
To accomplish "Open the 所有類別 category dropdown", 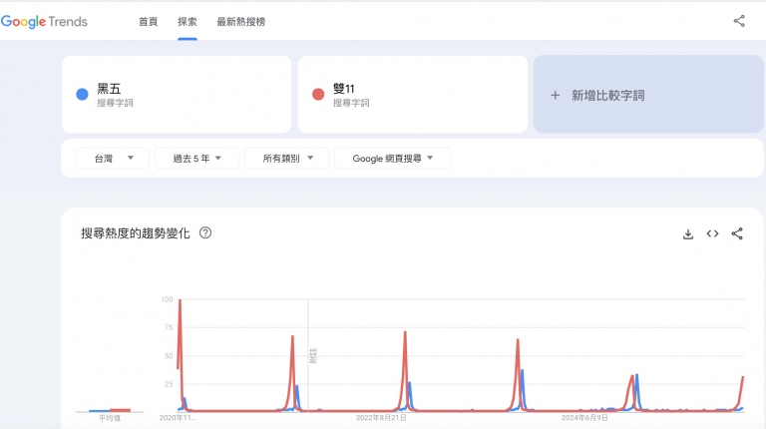I will (287, 158).
